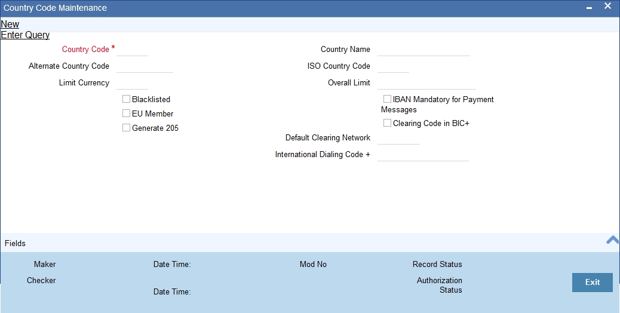The width and height of the screenshot is (620, 313).
Task: Collapse the Fields section with chevron
Action: (x=612, y=240)
